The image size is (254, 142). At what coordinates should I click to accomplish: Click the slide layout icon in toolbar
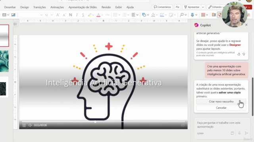point(4,15)
